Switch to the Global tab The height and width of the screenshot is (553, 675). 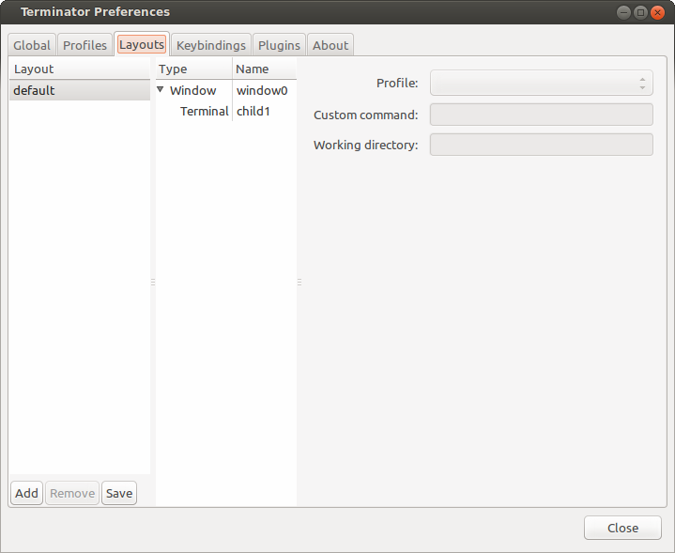[x=32, y=45]
